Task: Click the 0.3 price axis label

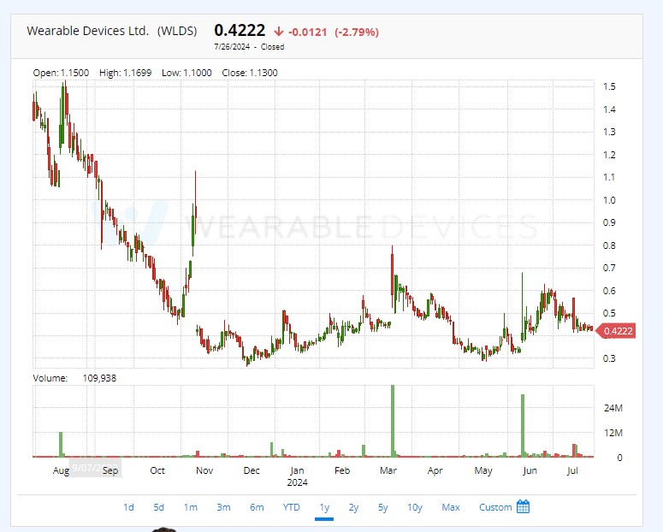Action: [609, 358]
